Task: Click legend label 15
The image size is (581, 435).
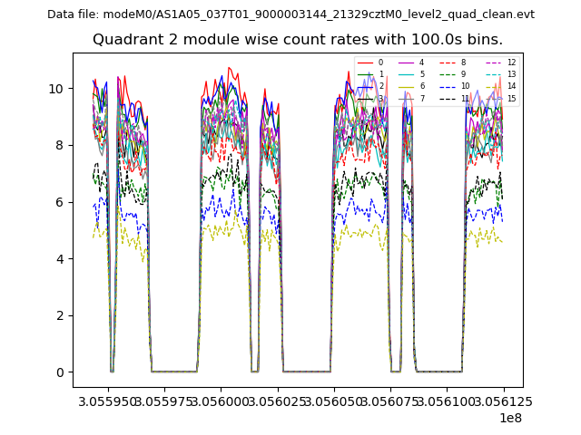Action: pyautogui.click(x=511, y=98)
